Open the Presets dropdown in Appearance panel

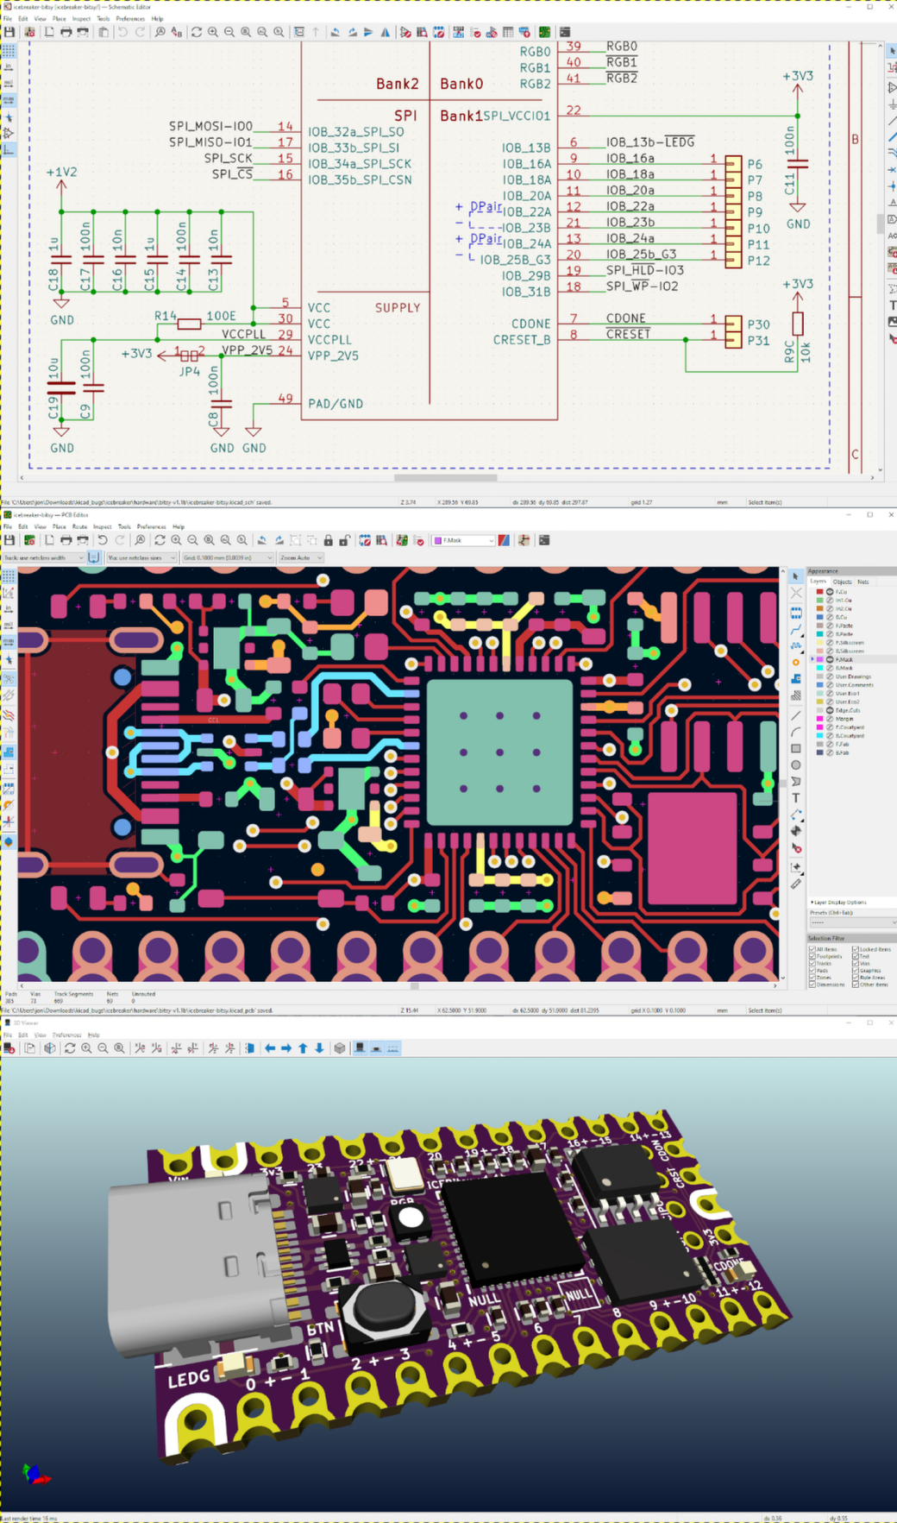coord(850,922)
